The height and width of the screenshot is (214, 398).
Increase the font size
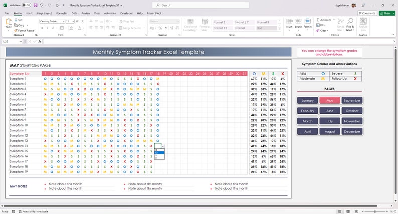(x=77, y=21)
